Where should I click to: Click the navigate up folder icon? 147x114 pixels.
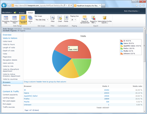(x=15, y=13)
